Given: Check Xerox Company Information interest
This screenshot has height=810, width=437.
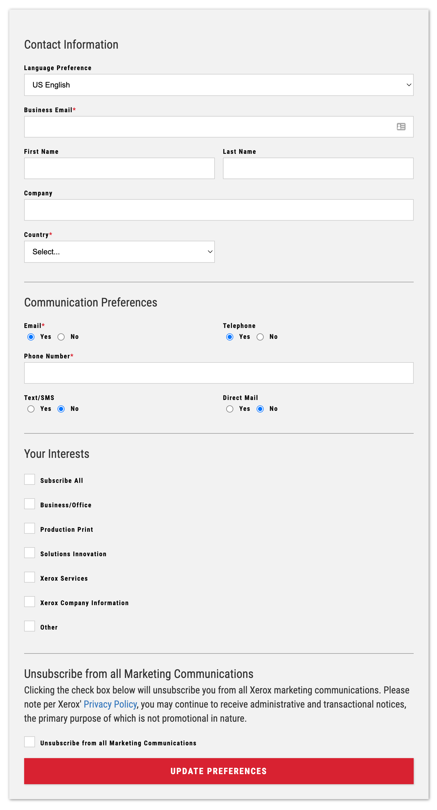Looking at the screenshot, I should pyautogui.click(x=30, y=602).
